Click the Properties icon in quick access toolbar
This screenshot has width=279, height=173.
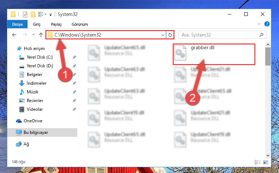25,14
